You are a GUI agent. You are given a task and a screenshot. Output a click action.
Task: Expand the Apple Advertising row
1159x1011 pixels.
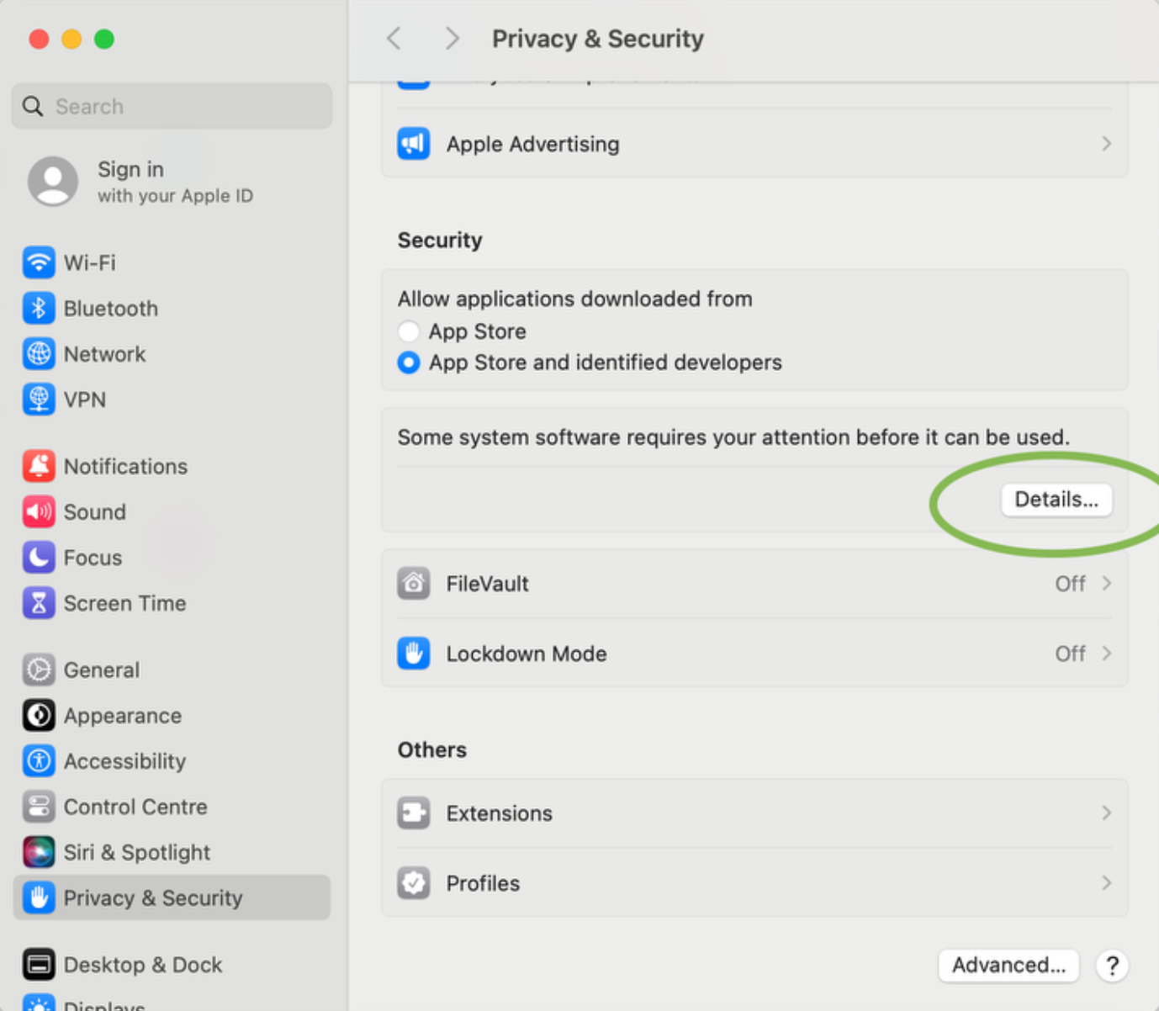pos(1106,144)
